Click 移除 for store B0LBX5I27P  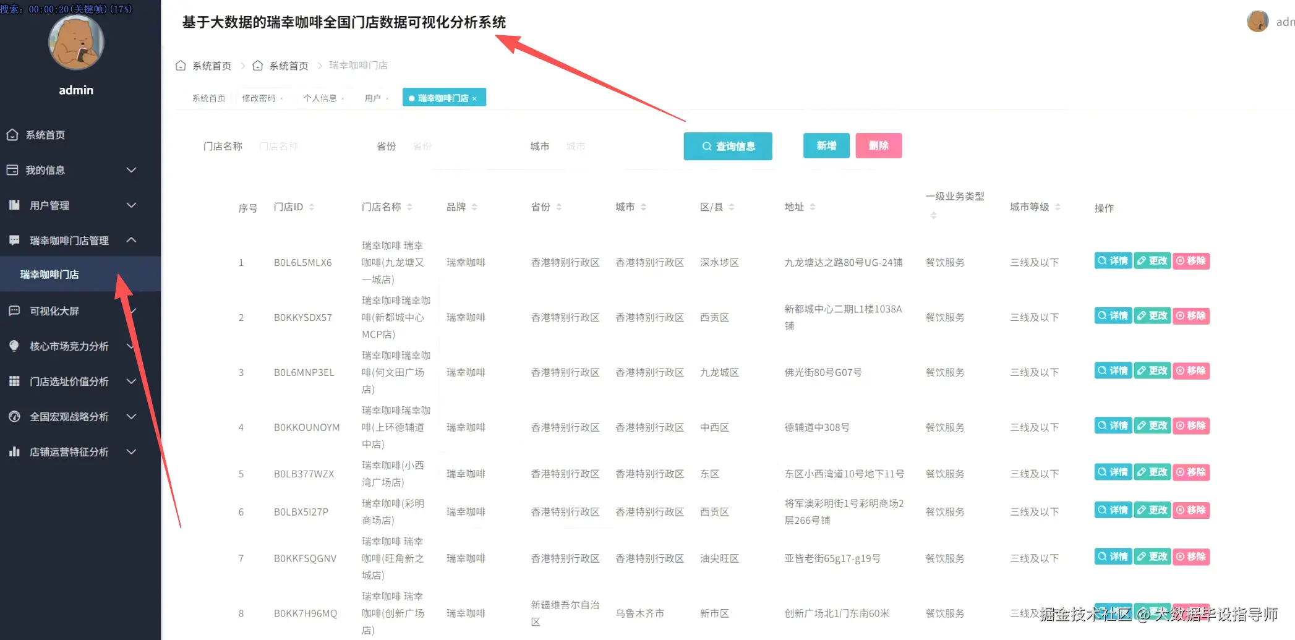[1191, 511]
